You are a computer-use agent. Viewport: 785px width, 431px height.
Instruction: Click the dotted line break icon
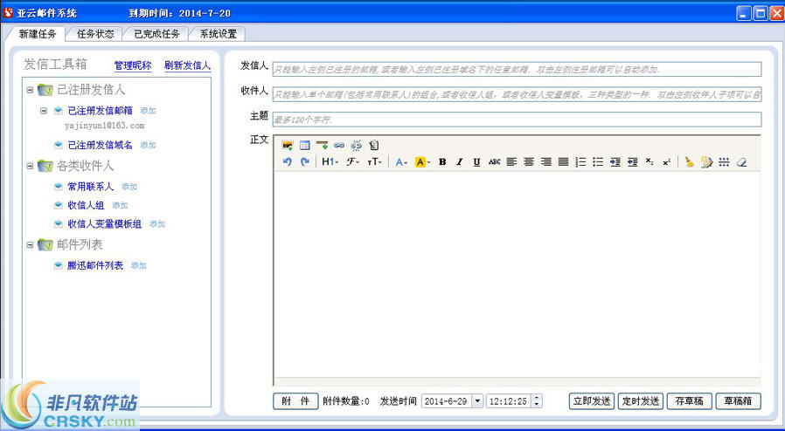(x=724, y=161)
